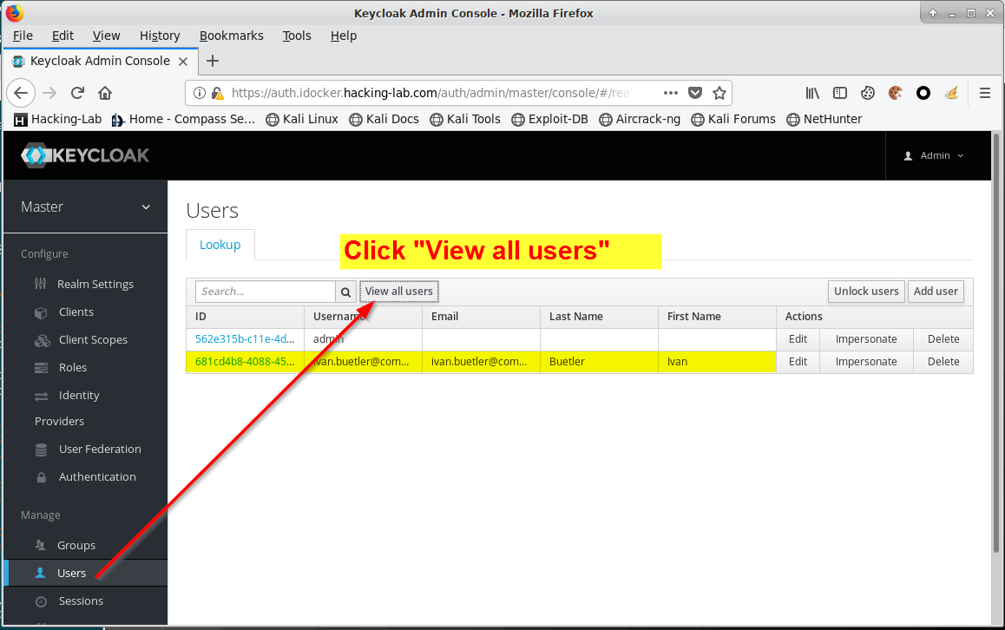The image size is (1005, 630).
Task: Reload the current page
Action: point(77,93)
